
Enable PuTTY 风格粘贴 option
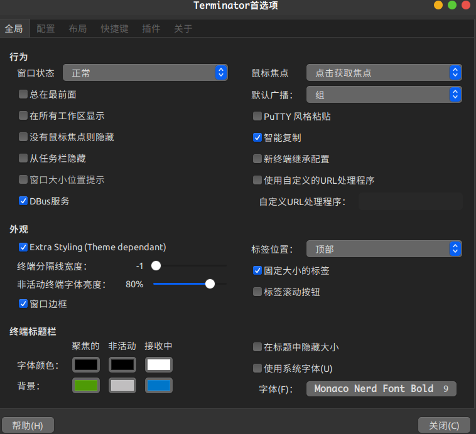pos(257,116)
